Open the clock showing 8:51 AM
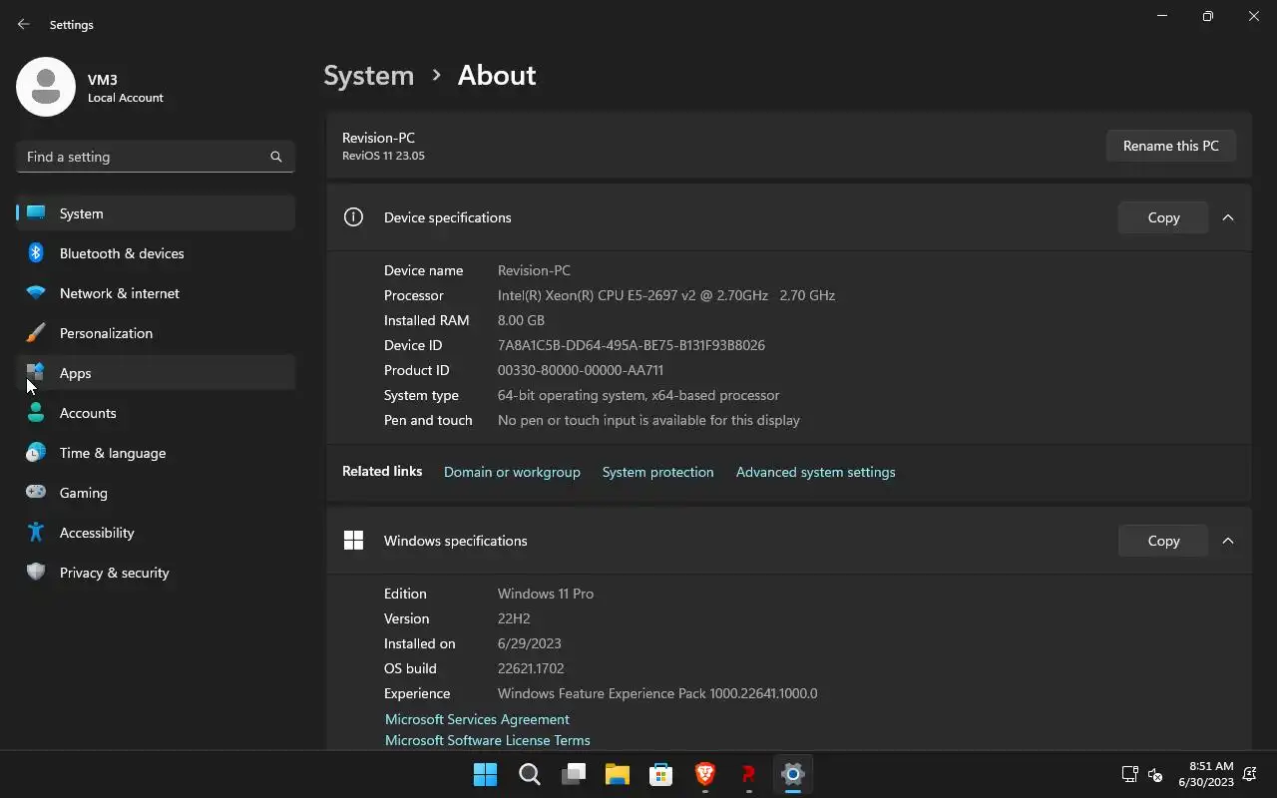The height and width of the screenshot is (798, 1277). (1206, 774)
